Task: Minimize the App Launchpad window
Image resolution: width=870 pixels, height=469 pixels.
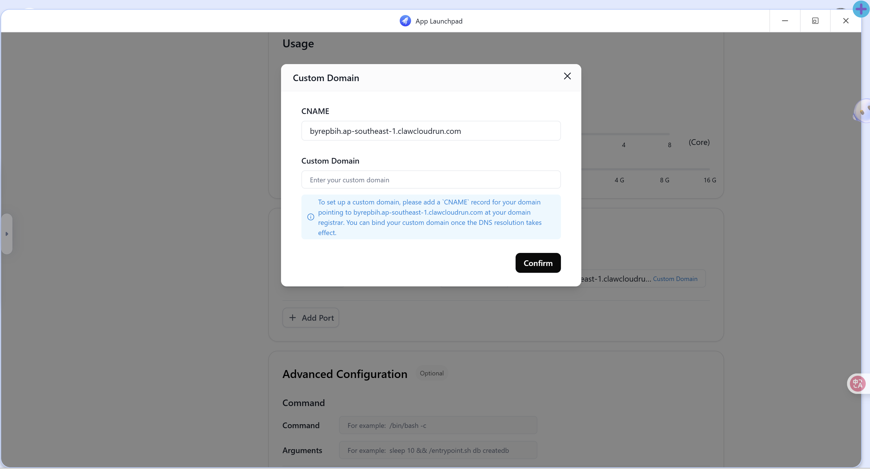Action: click(x=784, y=21)
